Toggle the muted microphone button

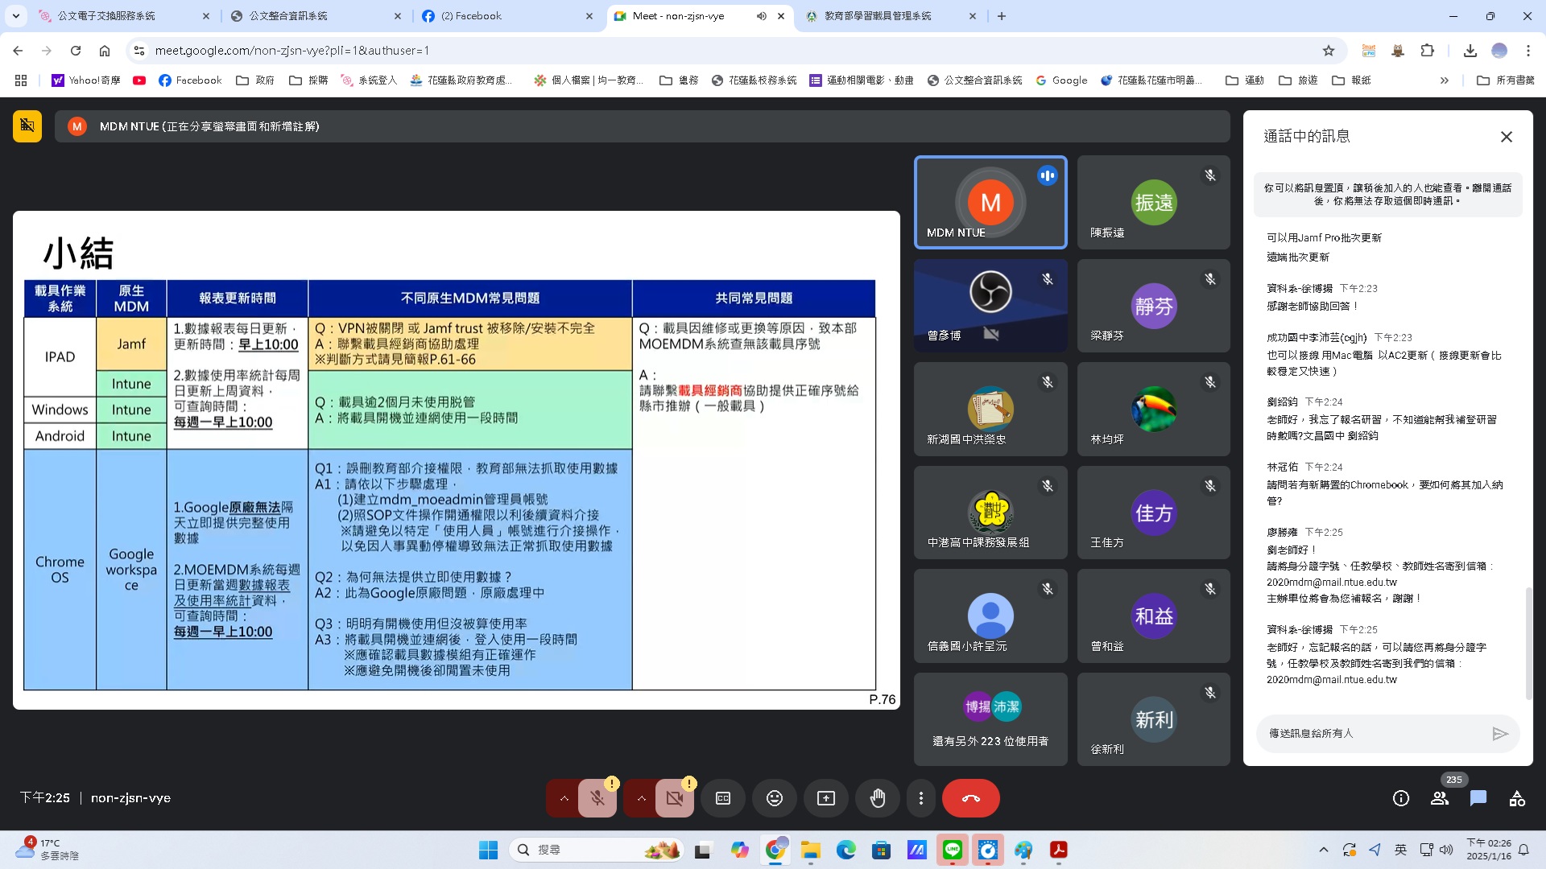click(x=597, y=798)
